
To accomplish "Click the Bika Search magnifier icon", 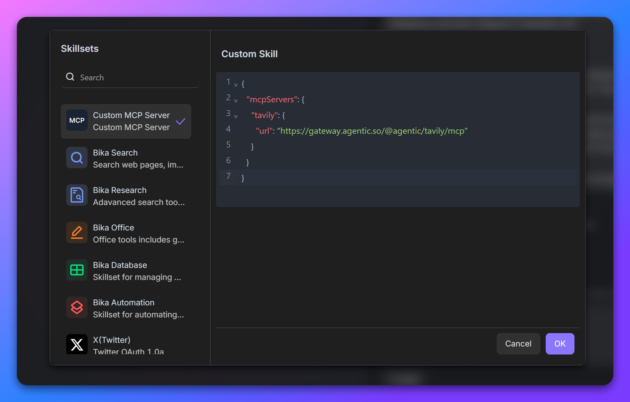I will pyautogui.click(x=77, y=158).
